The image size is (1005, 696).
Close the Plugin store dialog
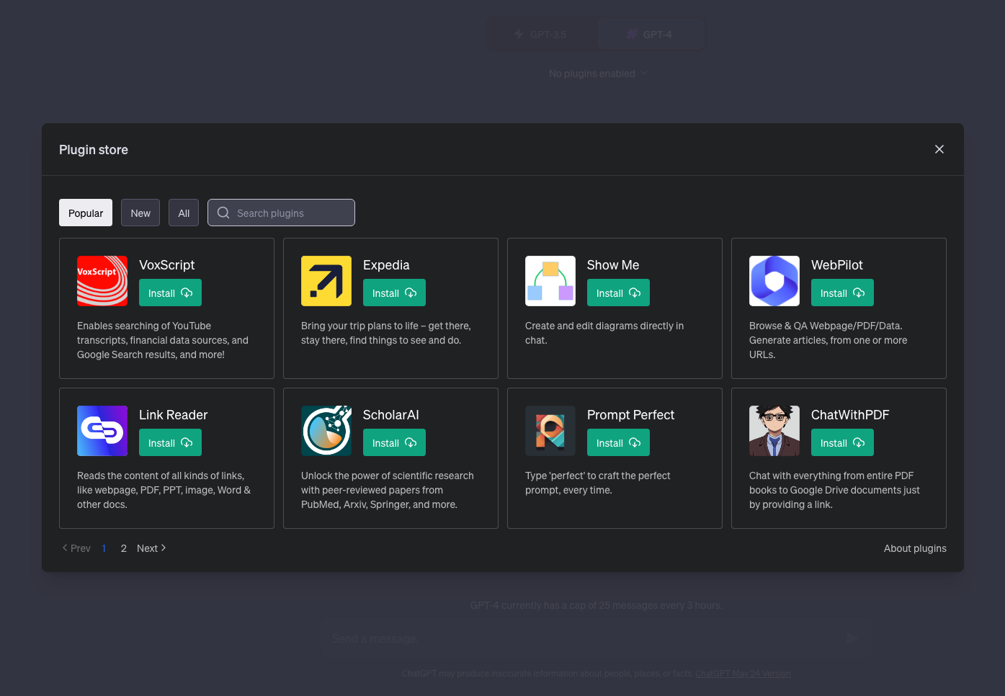939,149
